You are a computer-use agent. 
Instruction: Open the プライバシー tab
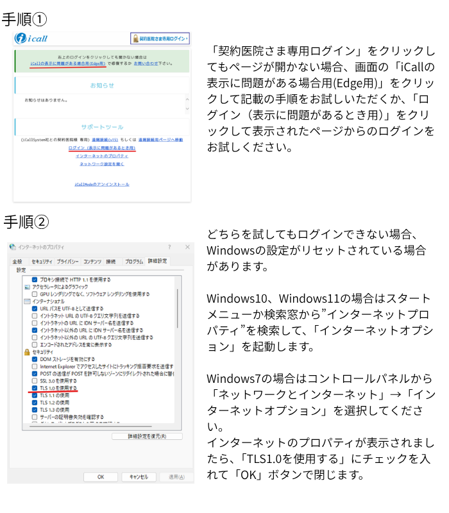click(x=67, y=262)
